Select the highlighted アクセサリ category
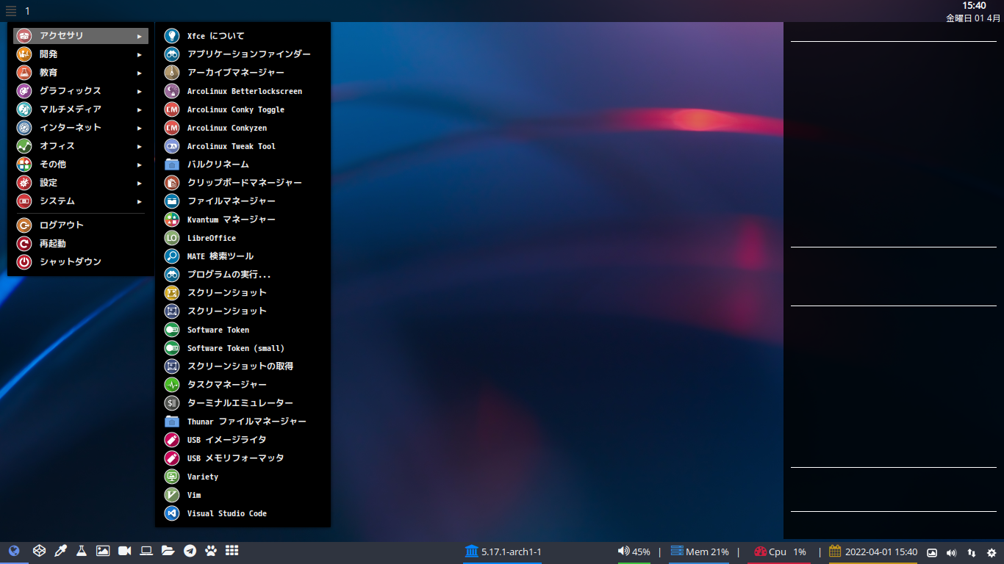 pos(81,35)
